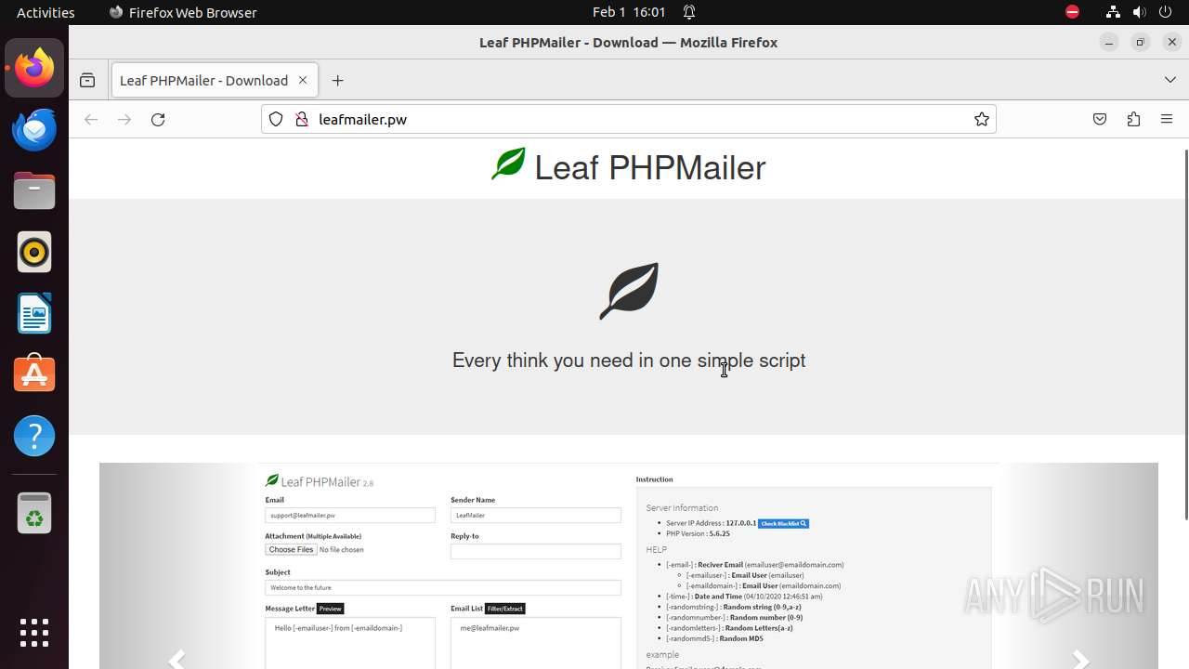1189x669 pixels.
Task: Go to previous carousel slide
Action: coord(177,659)
